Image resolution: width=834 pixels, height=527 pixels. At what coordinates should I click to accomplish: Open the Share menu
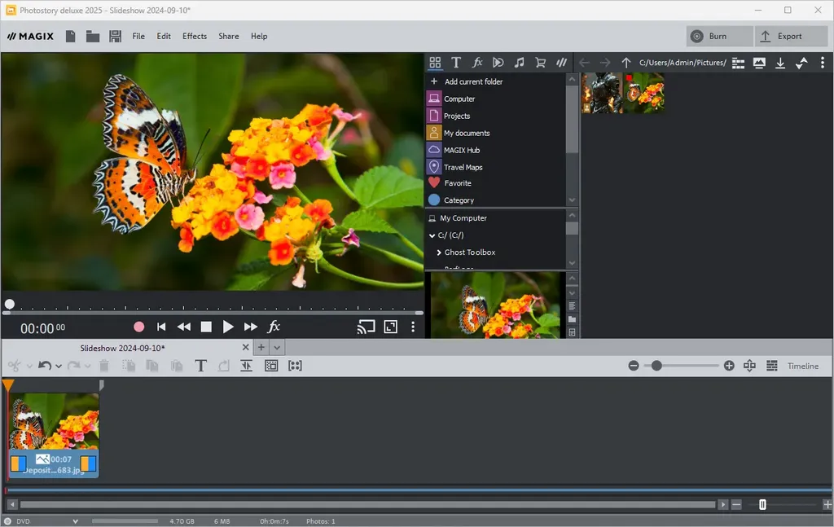pos(229,36)
